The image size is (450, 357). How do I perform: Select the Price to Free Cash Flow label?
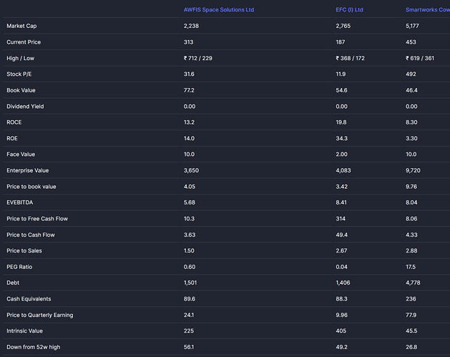coord(37,219)
